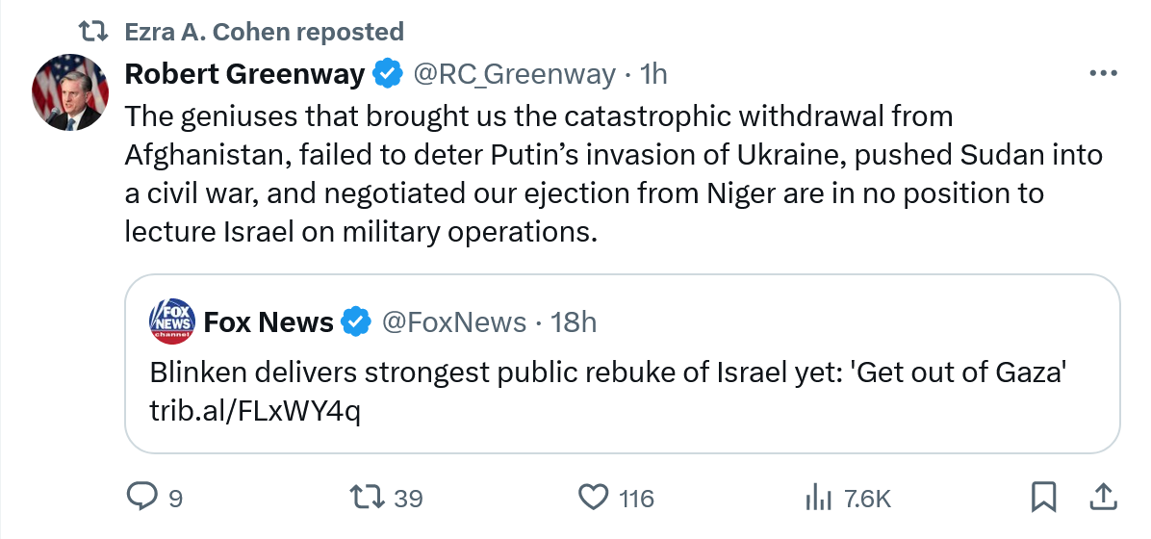Screen dimensions: 1151x539
Task: Click the reply comment icon
Action: coord(142,497)
